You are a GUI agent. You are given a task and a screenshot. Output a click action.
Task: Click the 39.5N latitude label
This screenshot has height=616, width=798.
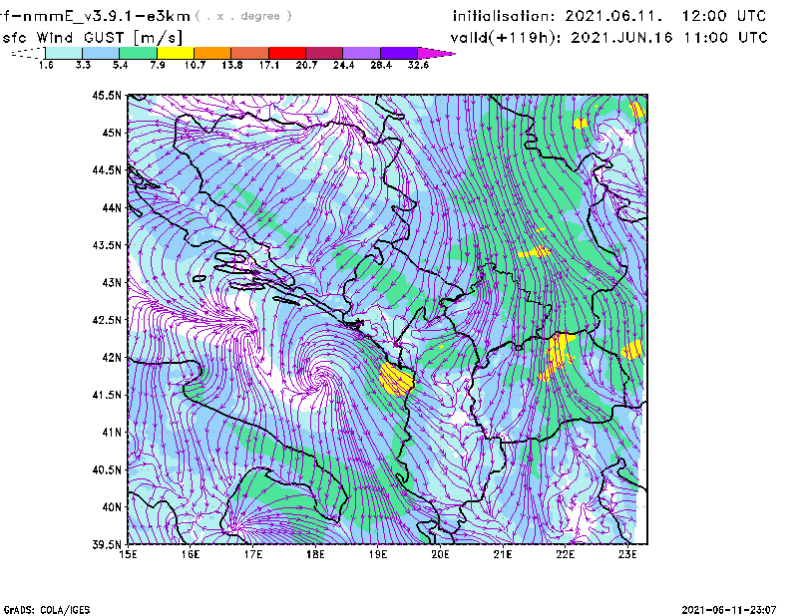(x=107, y=545)
